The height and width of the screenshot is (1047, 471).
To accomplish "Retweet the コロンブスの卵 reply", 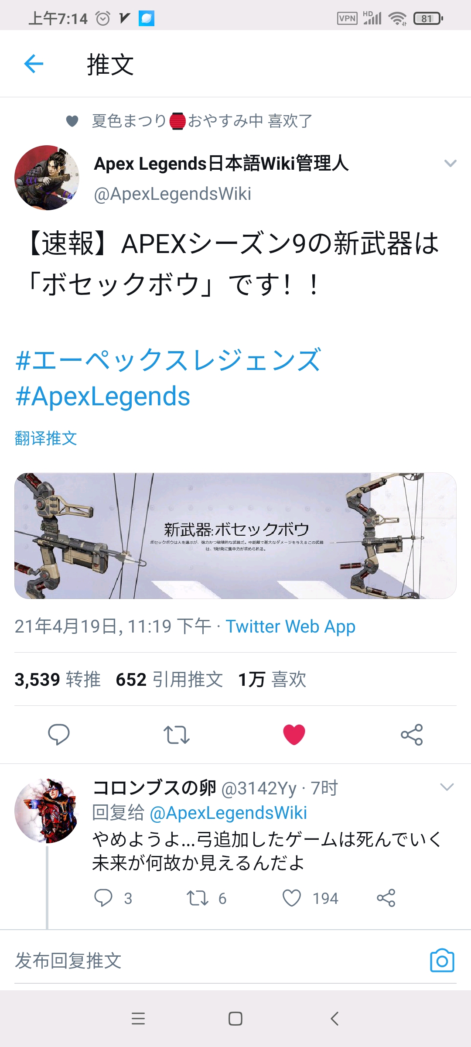I will pos(198,898).
